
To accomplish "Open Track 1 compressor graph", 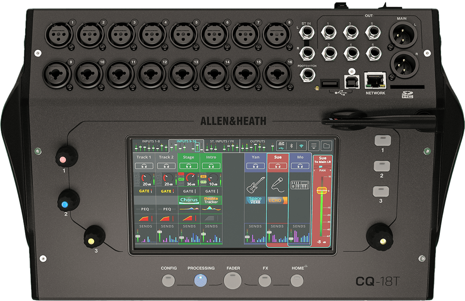I will [x=144, y=219].
